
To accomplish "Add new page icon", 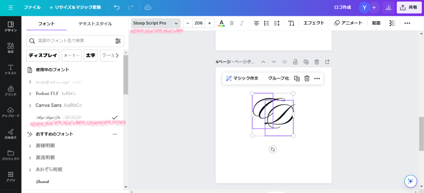I will pos(328,62).
